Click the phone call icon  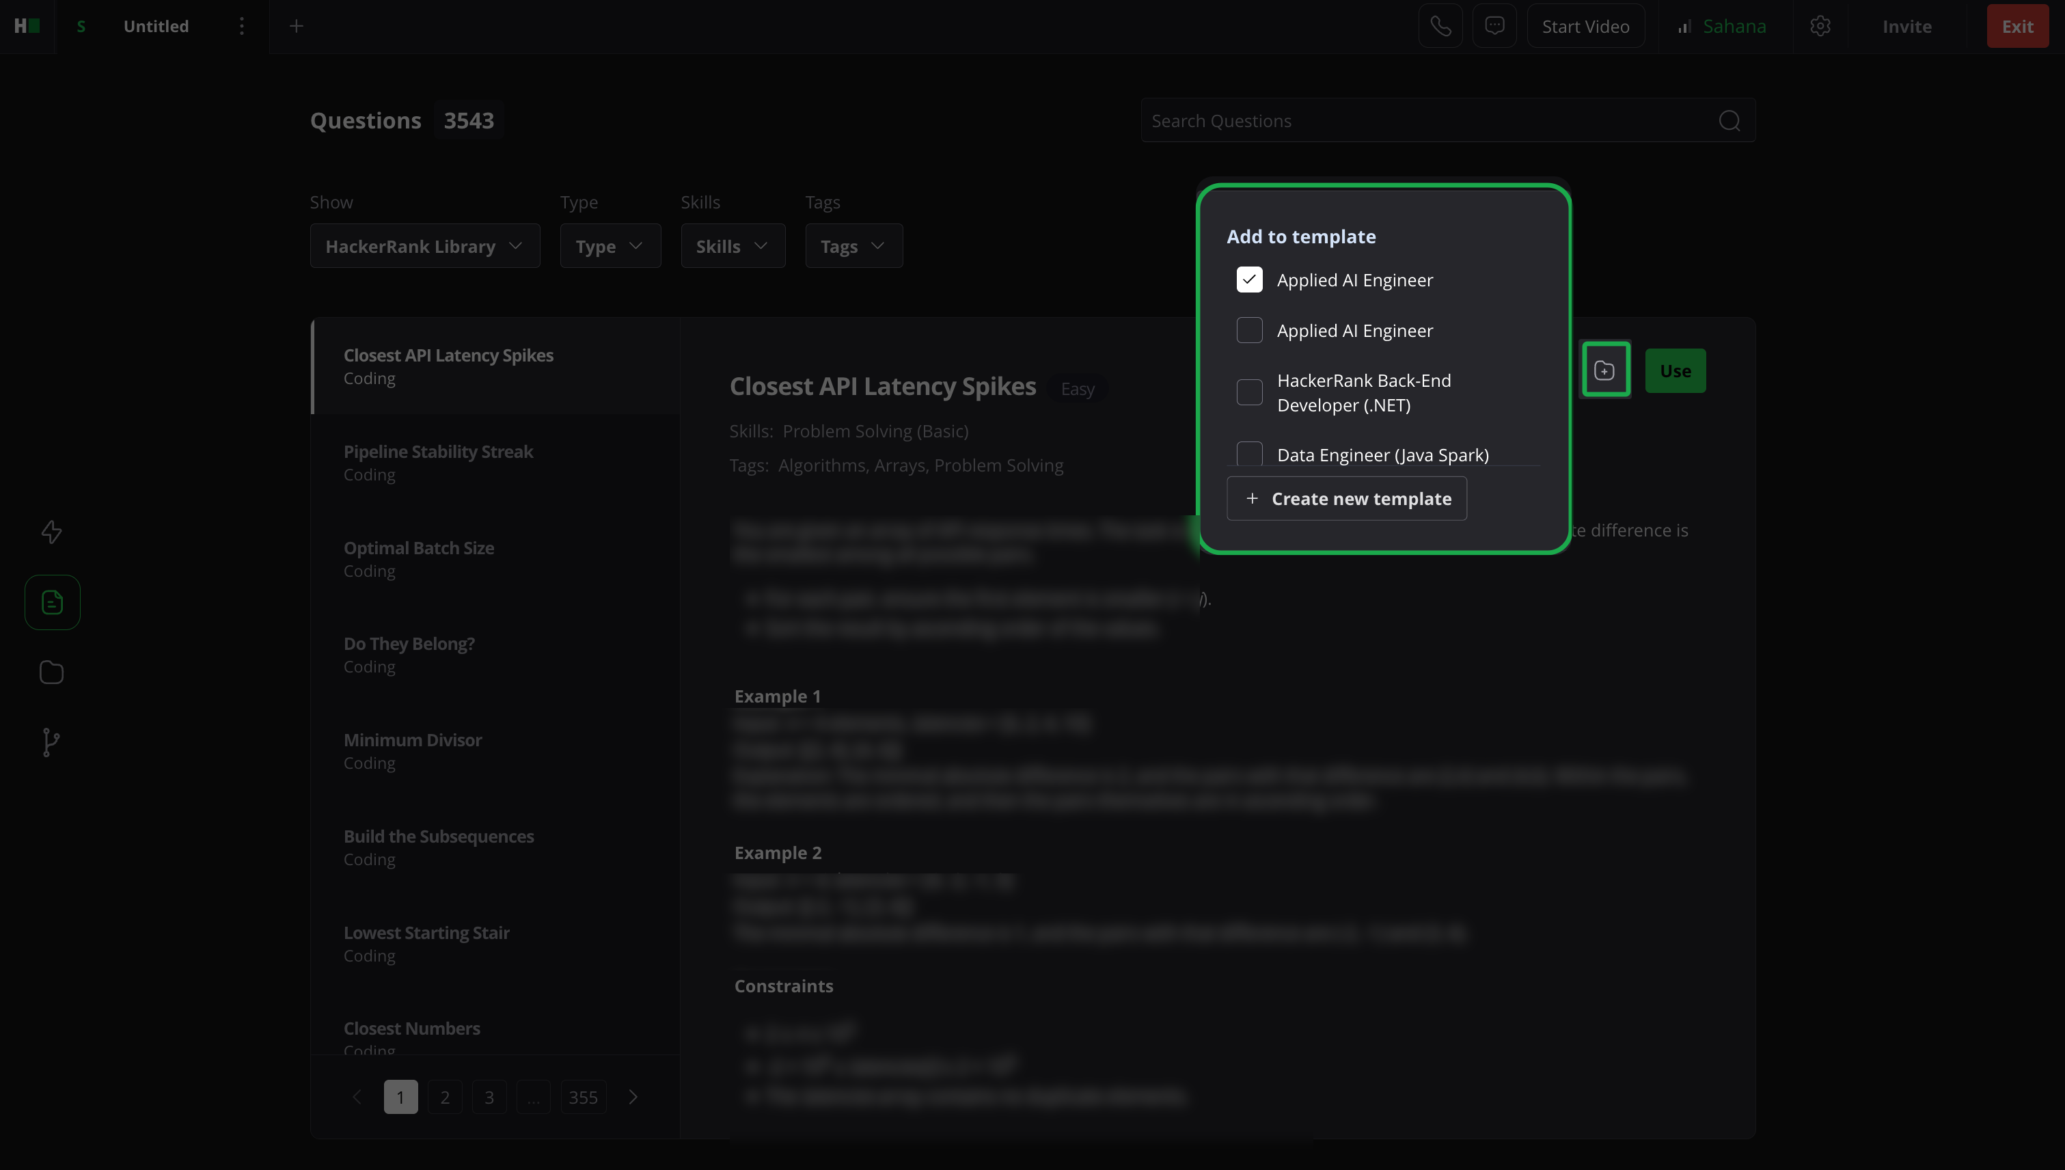[x=1440, y=27]
